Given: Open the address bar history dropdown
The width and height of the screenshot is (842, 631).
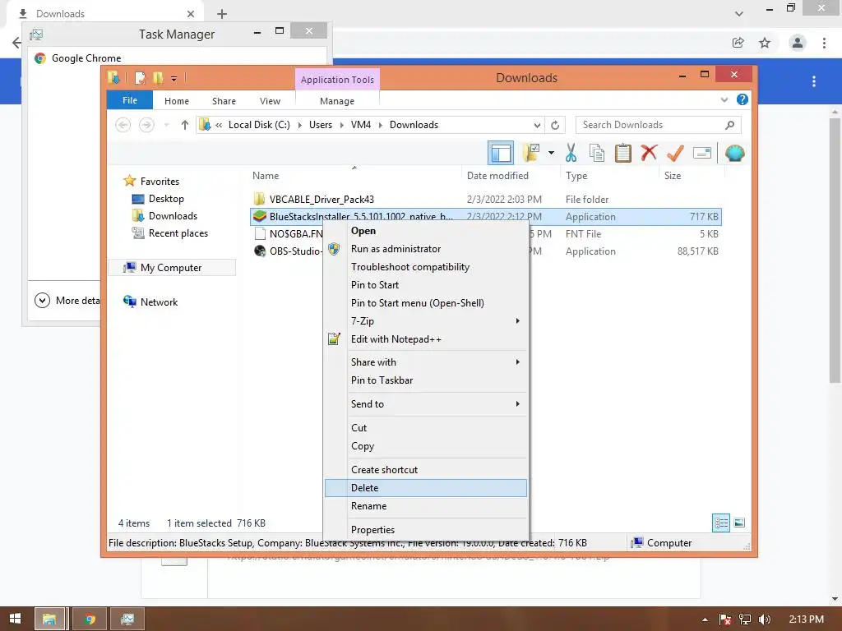Looking at the screenshot, I should pos(537,125).
